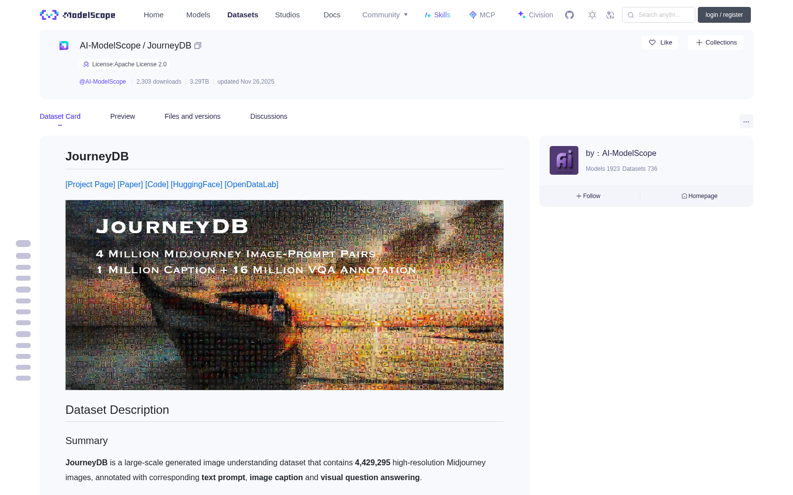The image size is (793, 495).
Task: Click the "updated Nov 26,2025" text
Action: (246, 82)
